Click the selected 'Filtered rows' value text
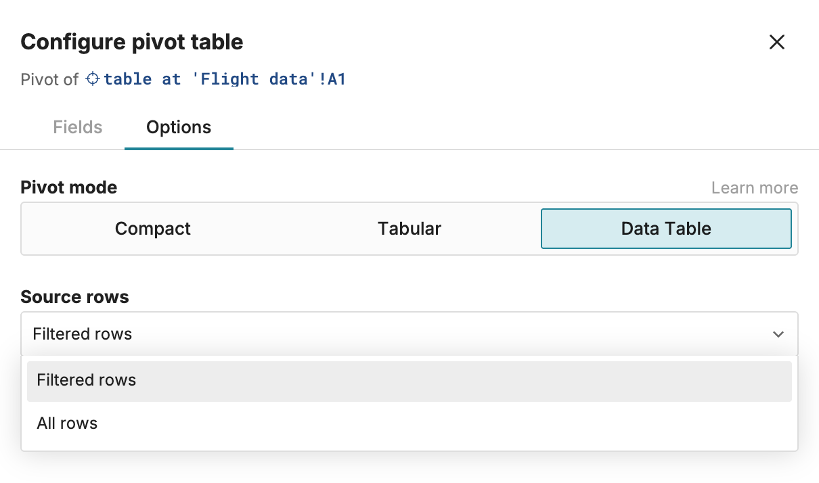Image resolution: width=819 pixels, height=483 pixels. pyautogui.click(x=83, y=334)
